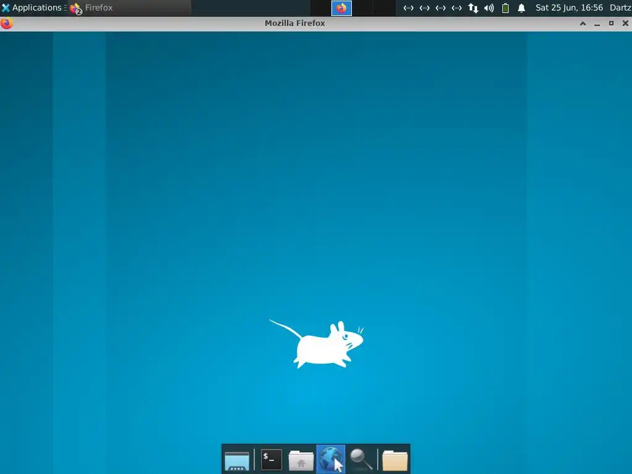Minimize the Mozilla Firefox window

(x=597, y=24)
